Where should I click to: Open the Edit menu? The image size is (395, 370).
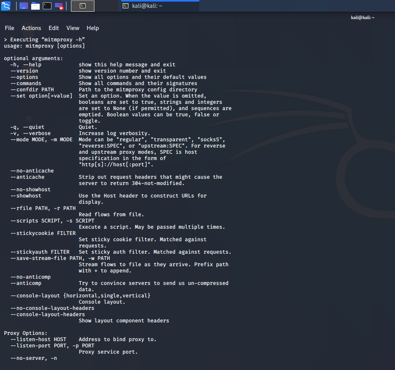coord(54,28)
